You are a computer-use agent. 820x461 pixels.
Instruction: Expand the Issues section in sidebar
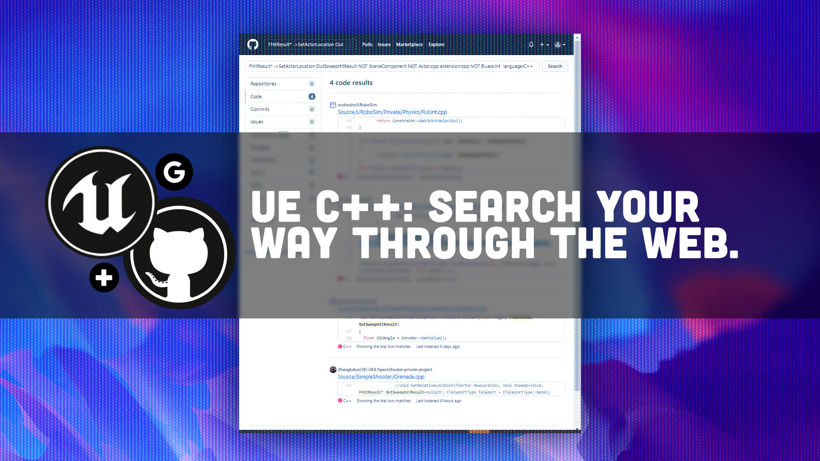pyautogui.click(x=257, y=122)
